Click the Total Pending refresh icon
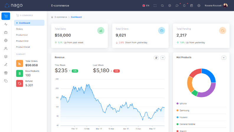 (222, 30)
